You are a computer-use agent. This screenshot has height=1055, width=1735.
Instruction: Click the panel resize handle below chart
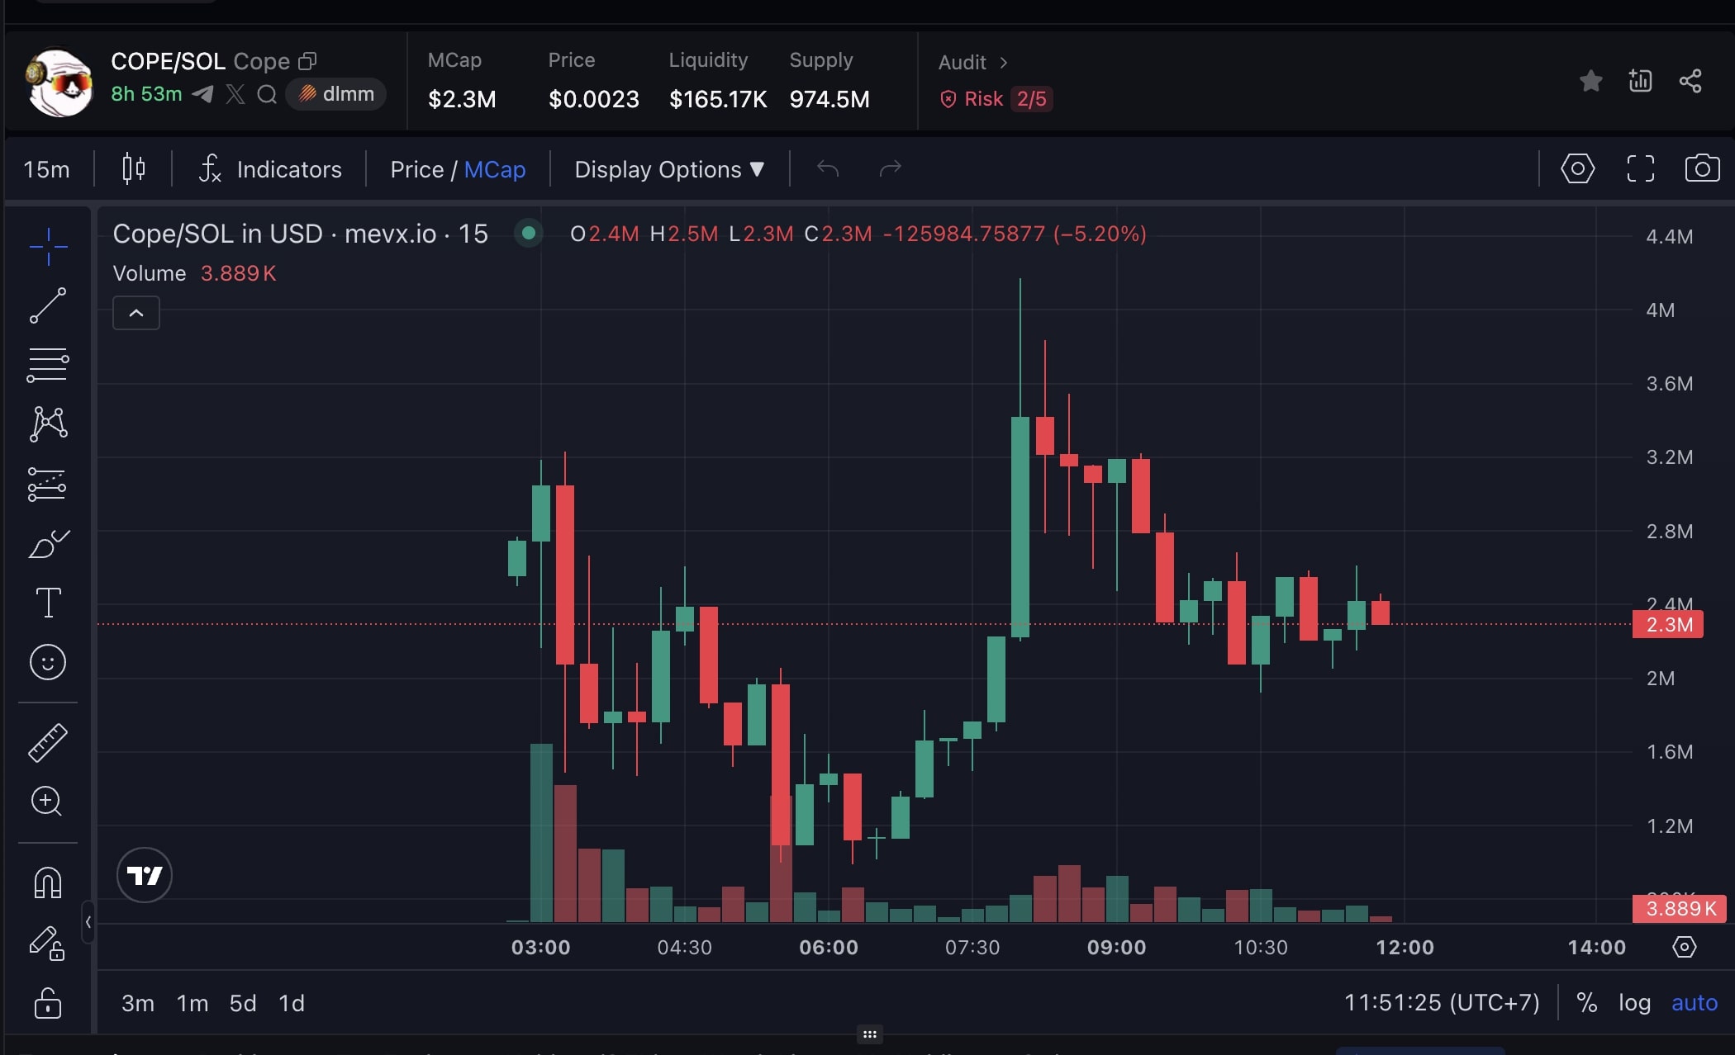tap(869, 1034)
